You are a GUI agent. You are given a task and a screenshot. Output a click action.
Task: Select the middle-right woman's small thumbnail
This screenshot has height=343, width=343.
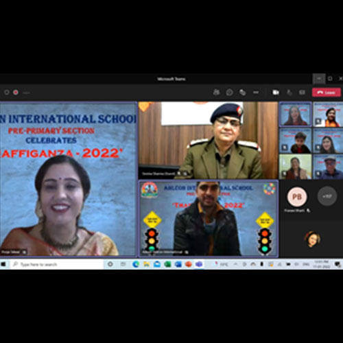pos(328,141)
